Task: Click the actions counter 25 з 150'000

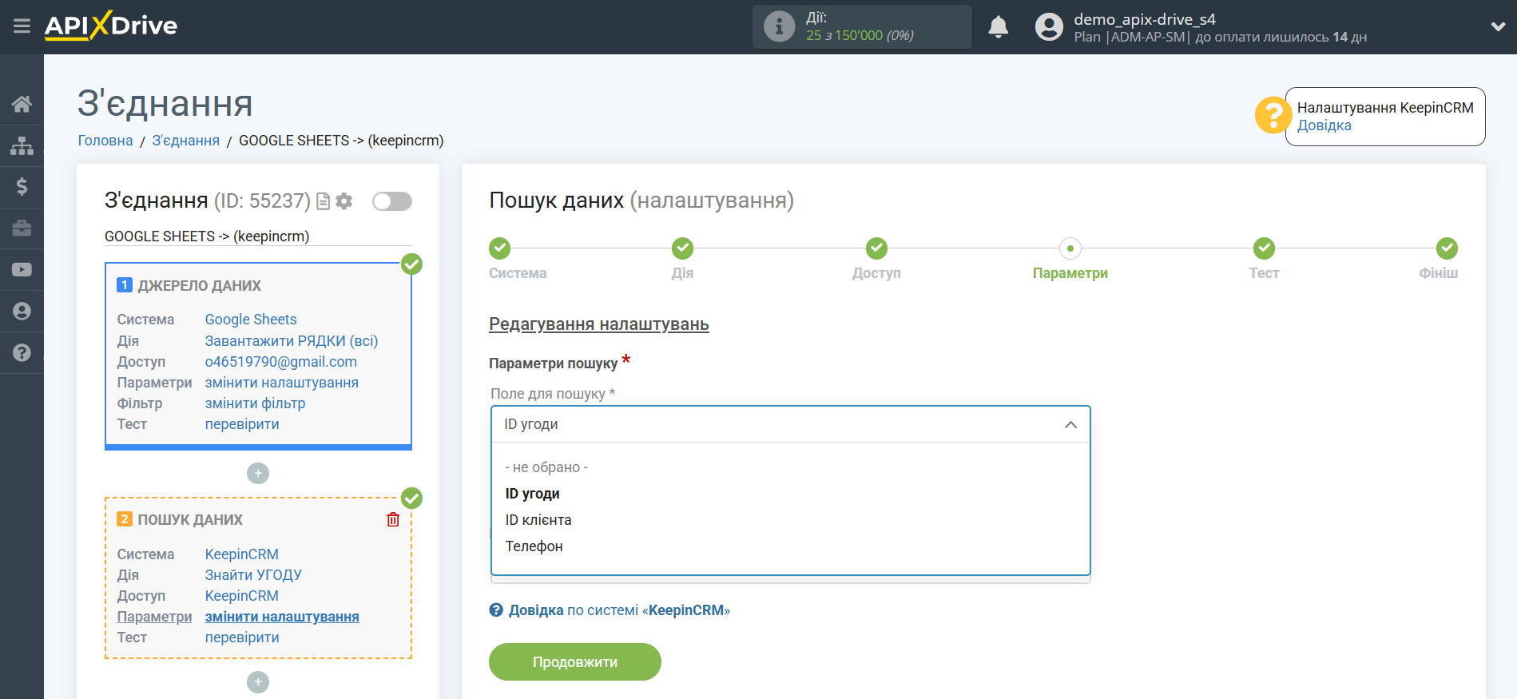Action: point(860,35)
